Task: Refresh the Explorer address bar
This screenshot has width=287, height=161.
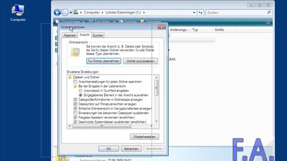Action: tap(200, 13)
